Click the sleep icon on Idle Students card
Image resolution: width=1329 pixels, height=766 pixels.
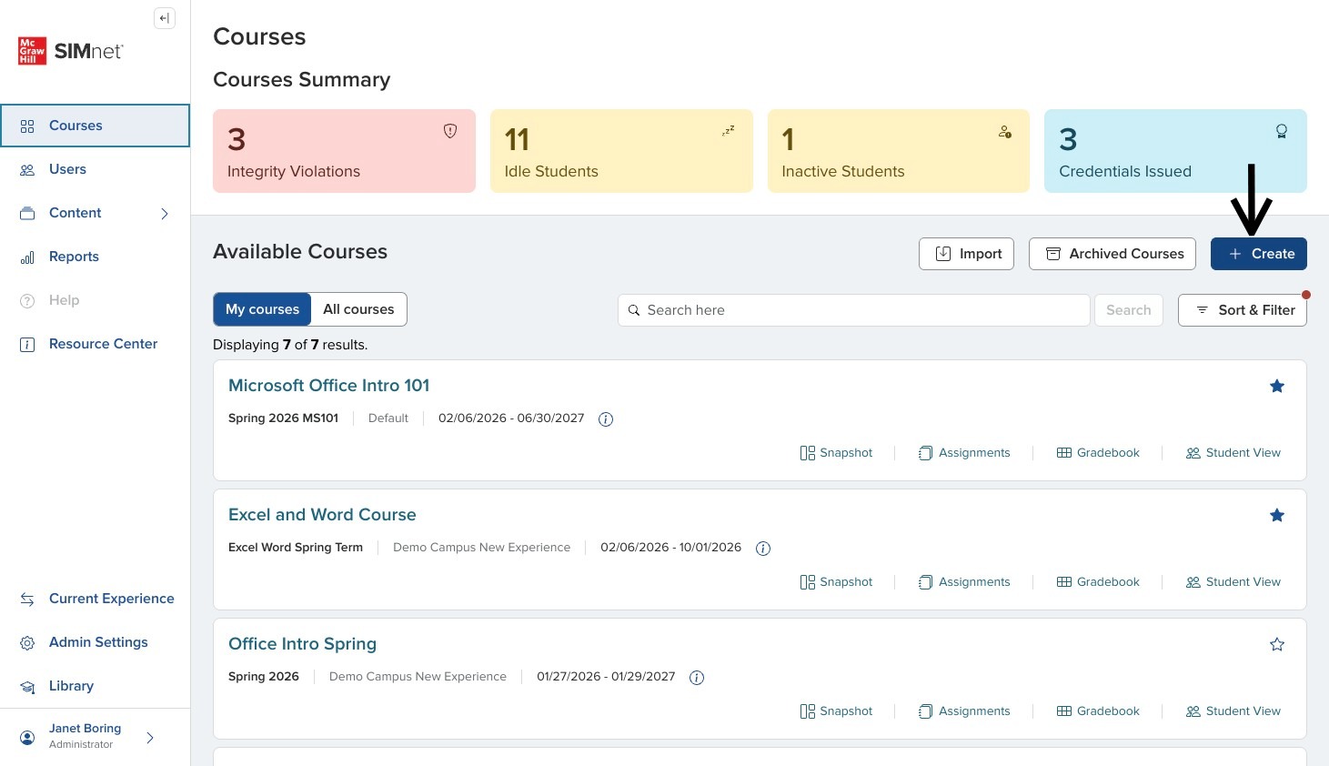729,131
